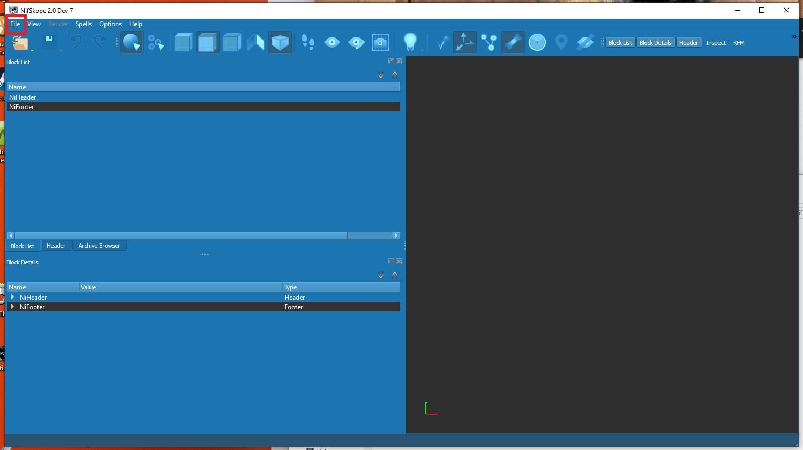Toggle the Show Hidden crossed-eye icon

tap(586, 43)
